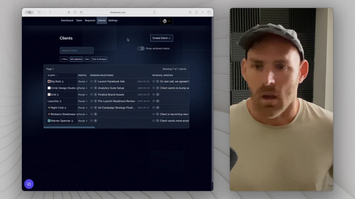This screenshot has height=199, width=355.
Task: Click the table horizontal scrollbar
Action: pos(69,127)
